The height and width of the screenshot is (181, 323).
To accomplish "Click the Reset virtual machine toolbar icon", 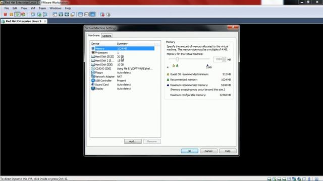I will 23,15.
